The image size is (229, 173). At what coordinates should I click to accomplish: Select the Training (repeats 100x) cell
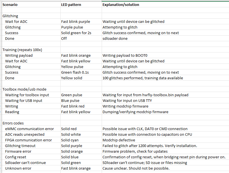31,50
